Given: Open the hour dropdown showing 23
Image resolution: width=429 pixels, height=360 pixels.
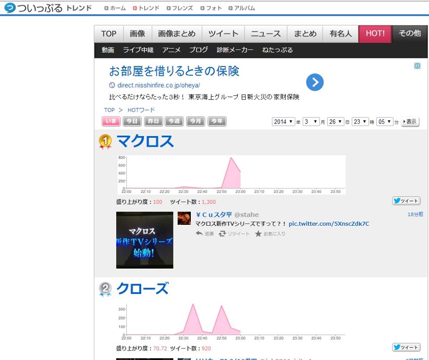Looking at the screenshot, I should pyautogui.click(x=360, y=121).
